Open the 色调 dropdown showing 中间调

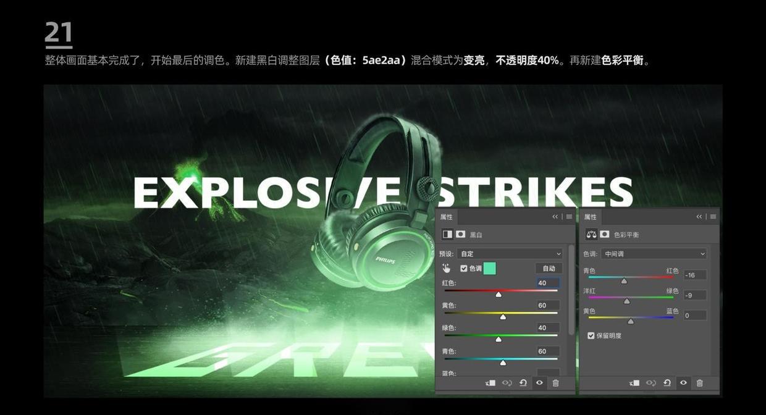tap(654, 253)
